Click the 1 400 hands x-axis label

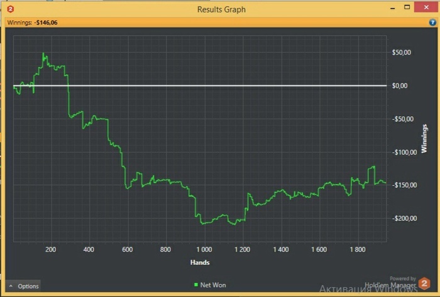point(281,249)
